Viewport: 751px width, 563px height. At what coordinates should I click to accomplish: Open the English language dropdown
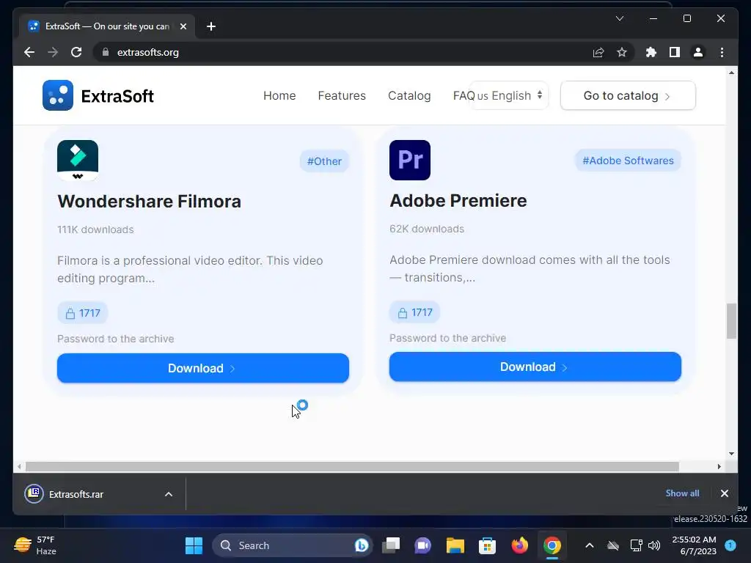click(510, 96)
